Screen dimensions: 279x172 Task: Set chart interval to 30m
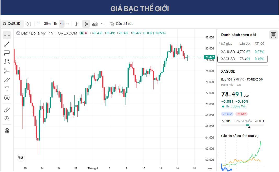(47, 24)
